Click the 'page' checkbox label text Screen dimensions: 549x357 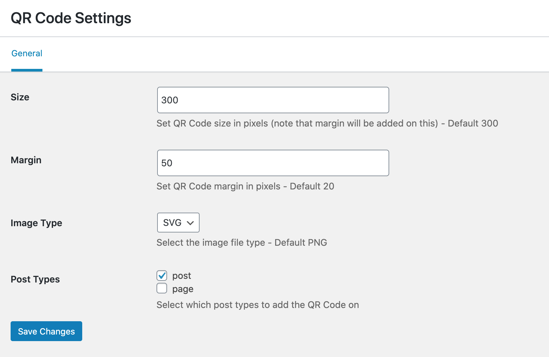click(x=183, y=289)
